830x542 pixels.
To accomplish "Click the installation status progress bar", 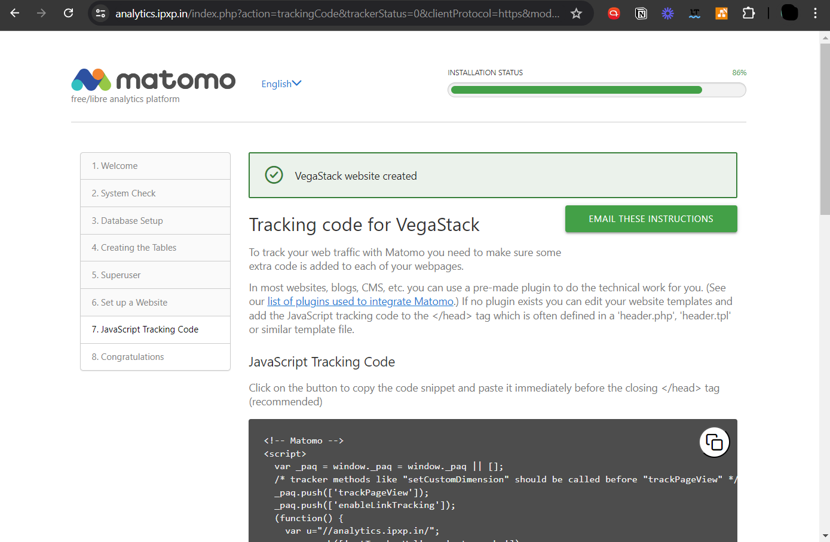I will coord(597,90).
